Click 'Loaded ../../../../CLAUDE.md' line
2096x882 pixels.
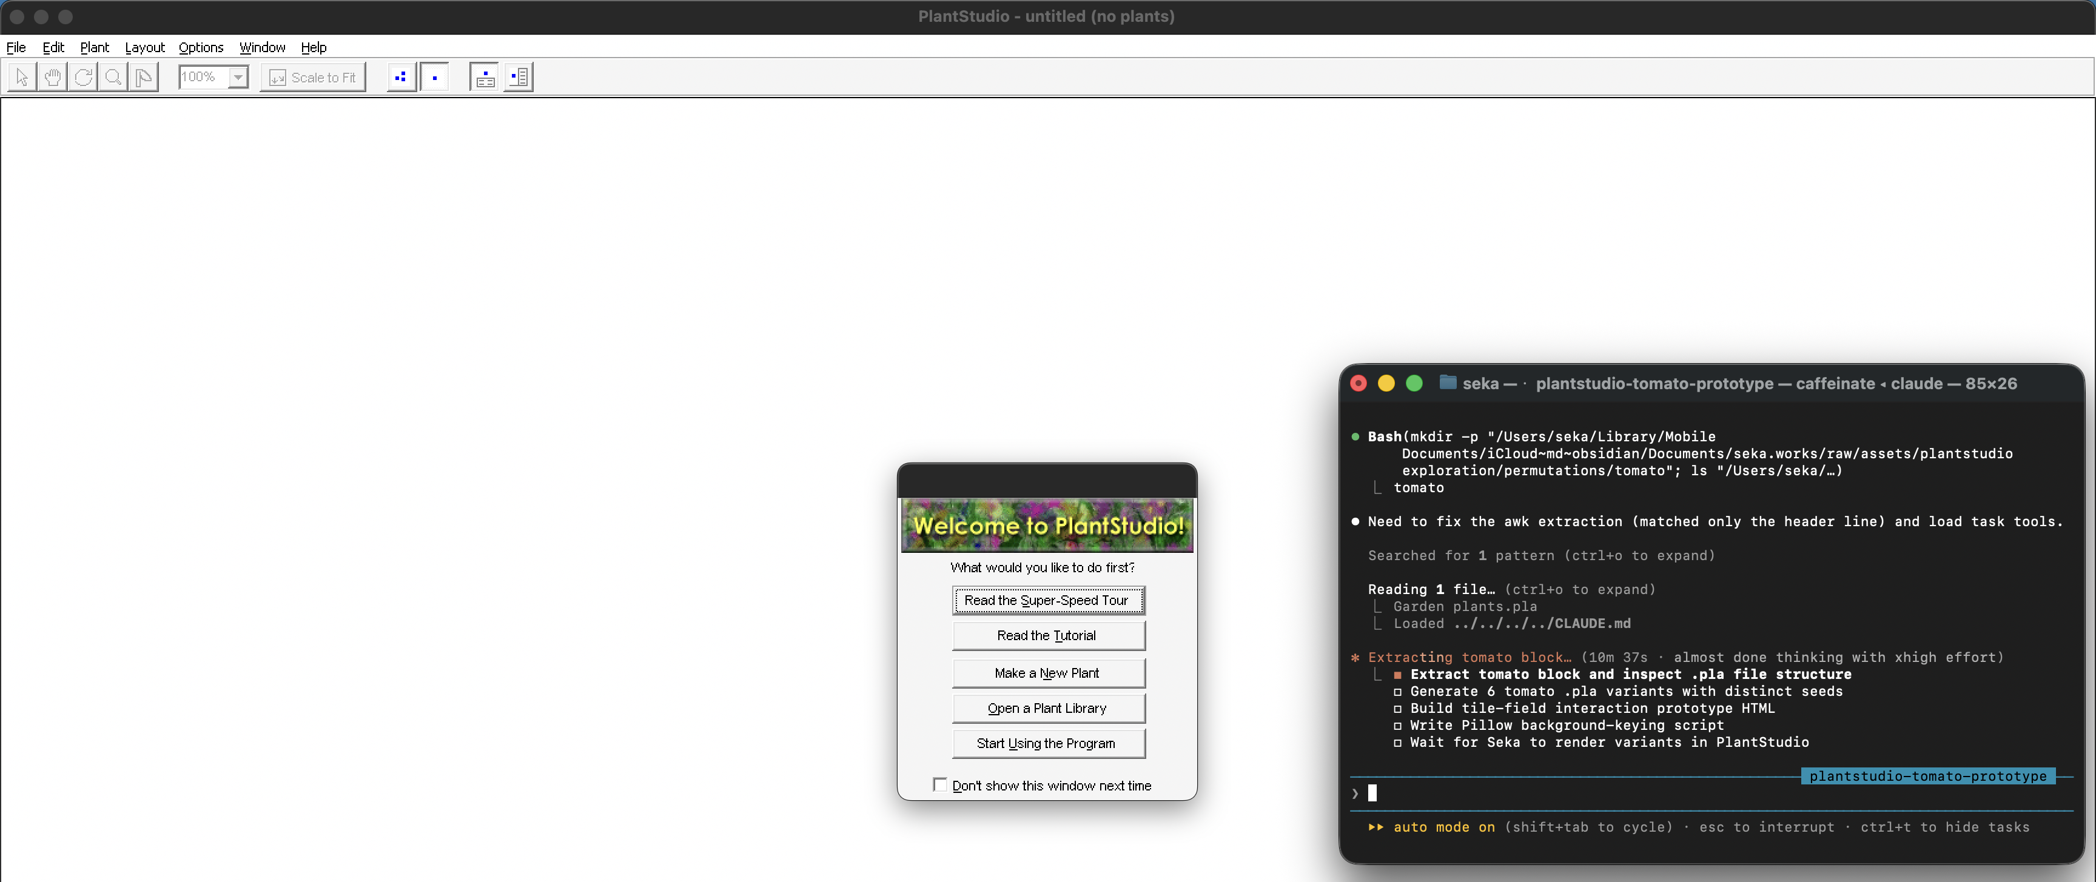tap(1512, 624)
